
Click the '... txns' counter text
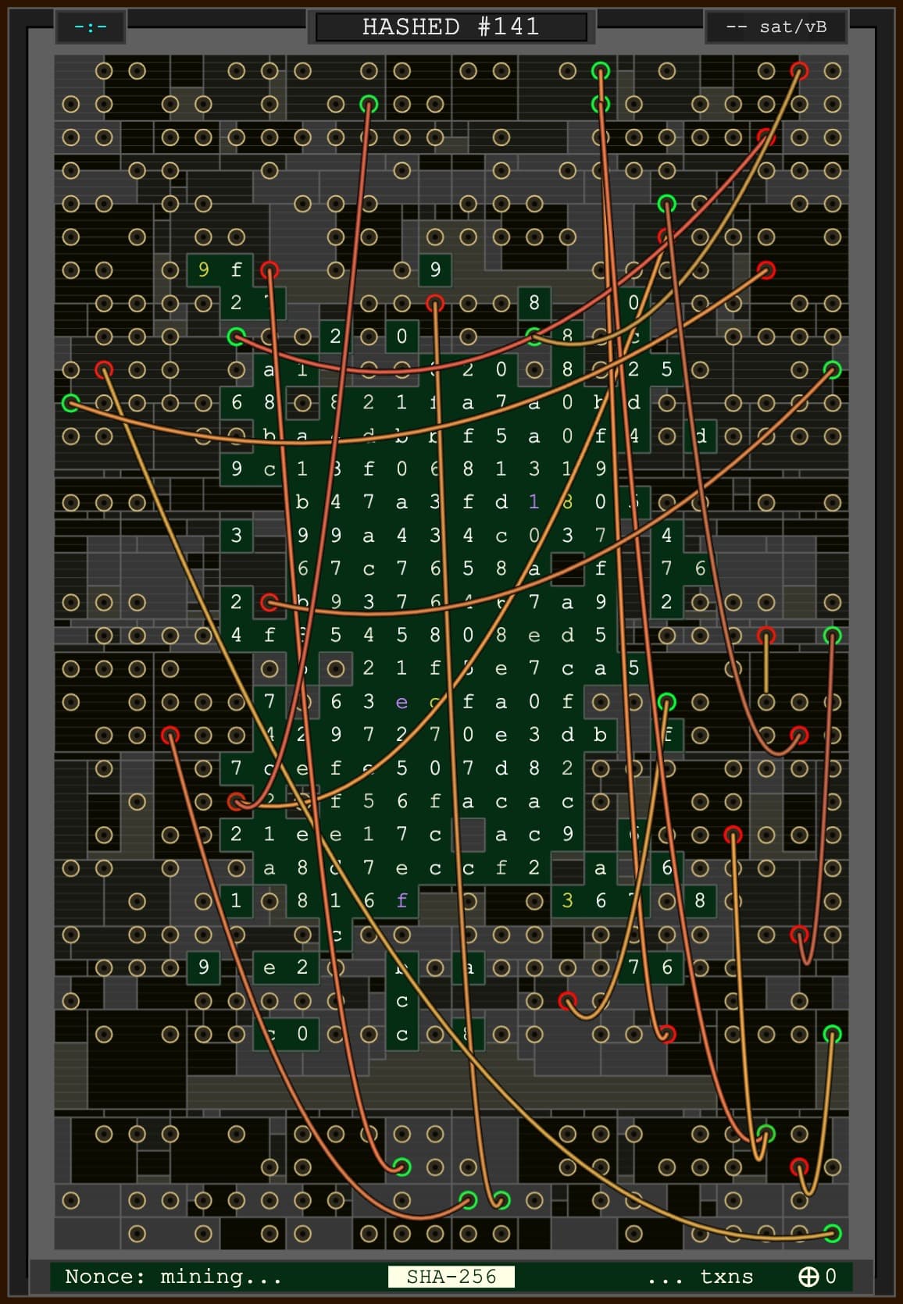(x=700, y=1276)
